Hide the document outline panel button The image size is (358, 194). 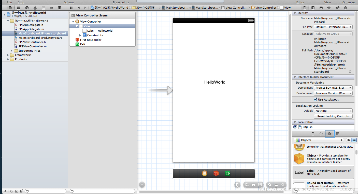click(142, 185)
